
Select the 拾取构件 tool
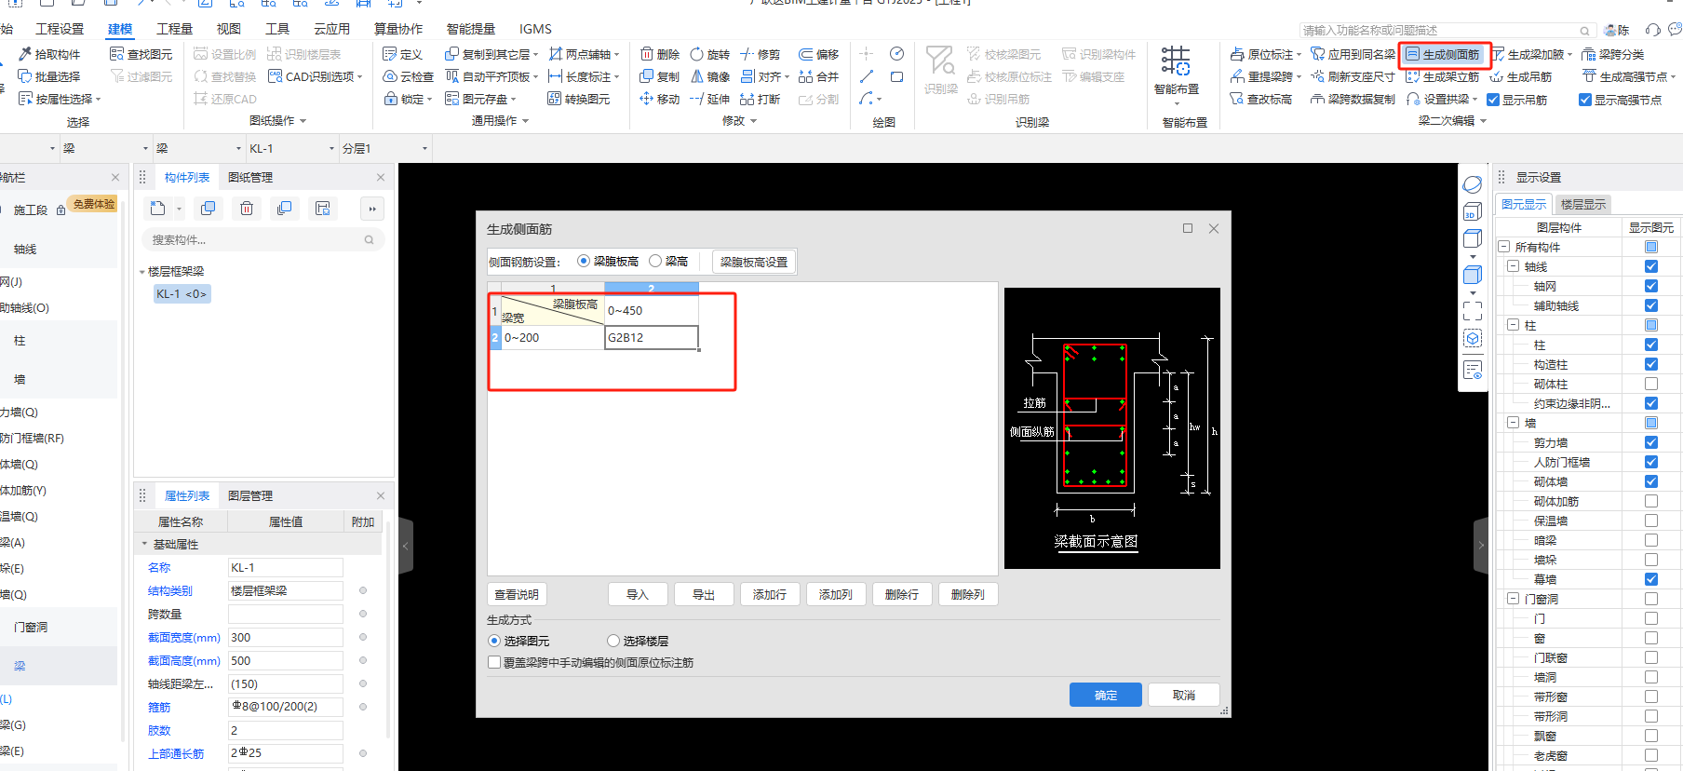click(x=49, y=54)
